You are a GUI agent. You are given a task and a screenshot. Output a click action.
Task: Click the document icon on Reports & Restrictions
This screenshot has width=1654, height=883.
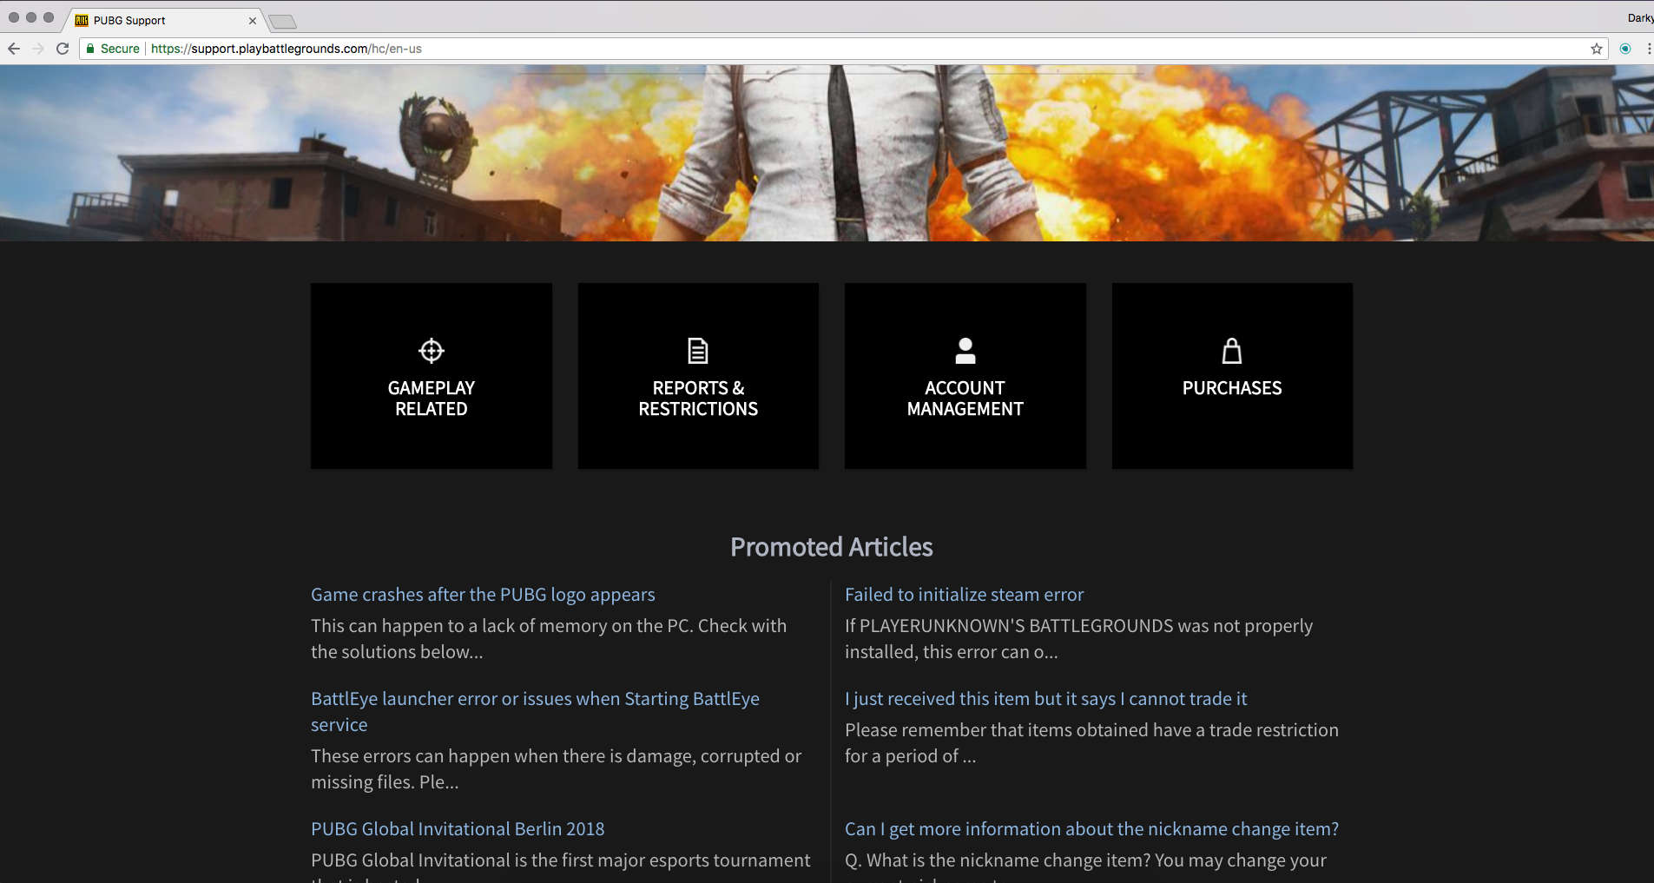pyautogui.click(x=698, y=351)
